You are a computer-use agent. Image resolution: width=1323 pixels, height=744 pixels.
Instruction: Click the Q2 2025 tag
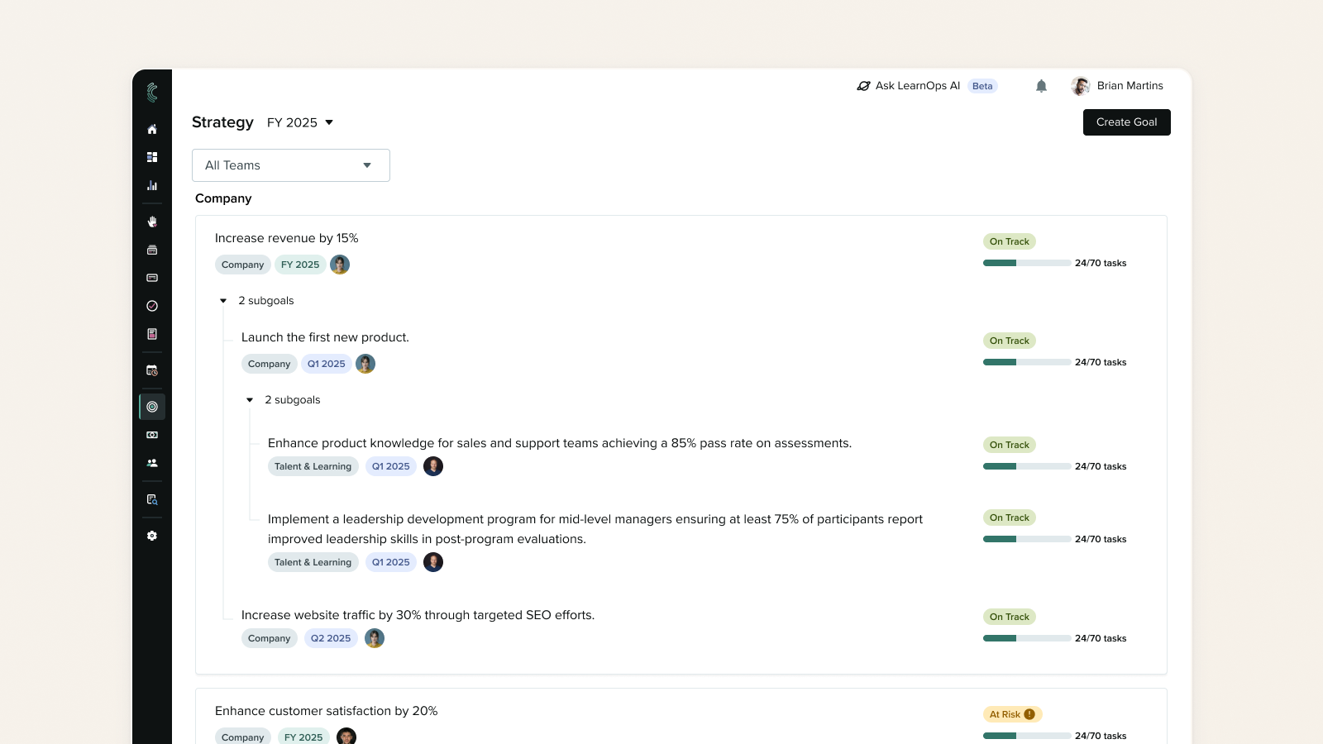coord(331,638)
